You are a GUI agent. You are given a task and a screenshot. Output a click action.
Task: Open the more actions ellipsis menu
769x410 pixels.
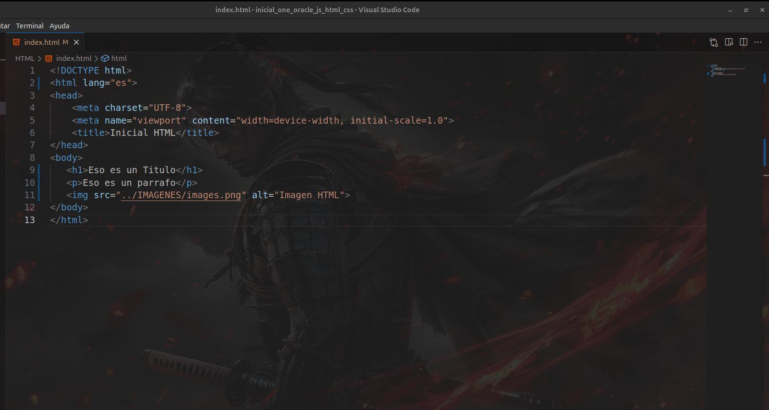(758, 42)
